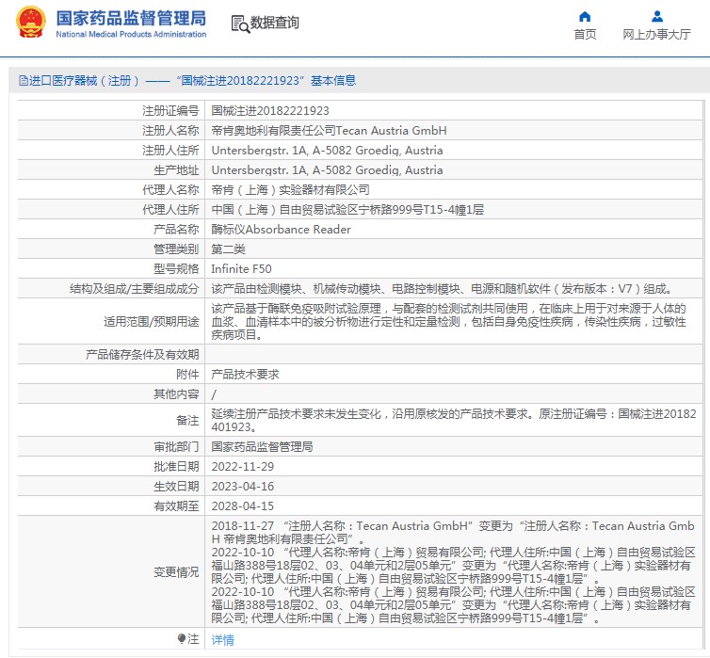This screenshot has height=658, width=710.
Task: Click the 其他内容 row label
Action: point(176,394)
